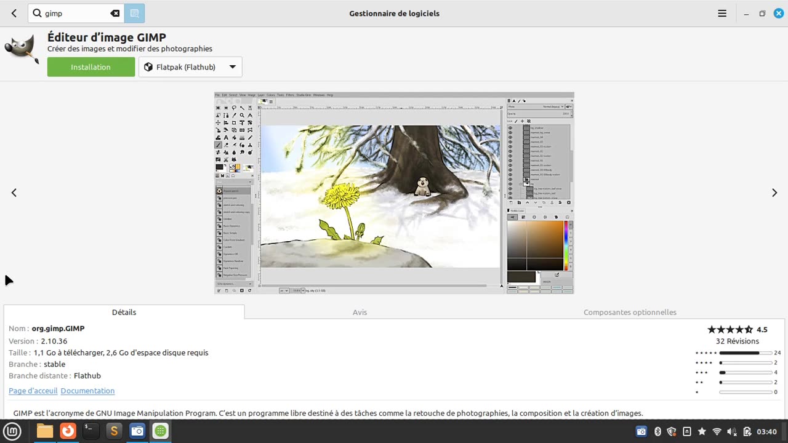Open the Composantes optionnelles tab
Screen dimensions: 788x443
tap(630, 312)
